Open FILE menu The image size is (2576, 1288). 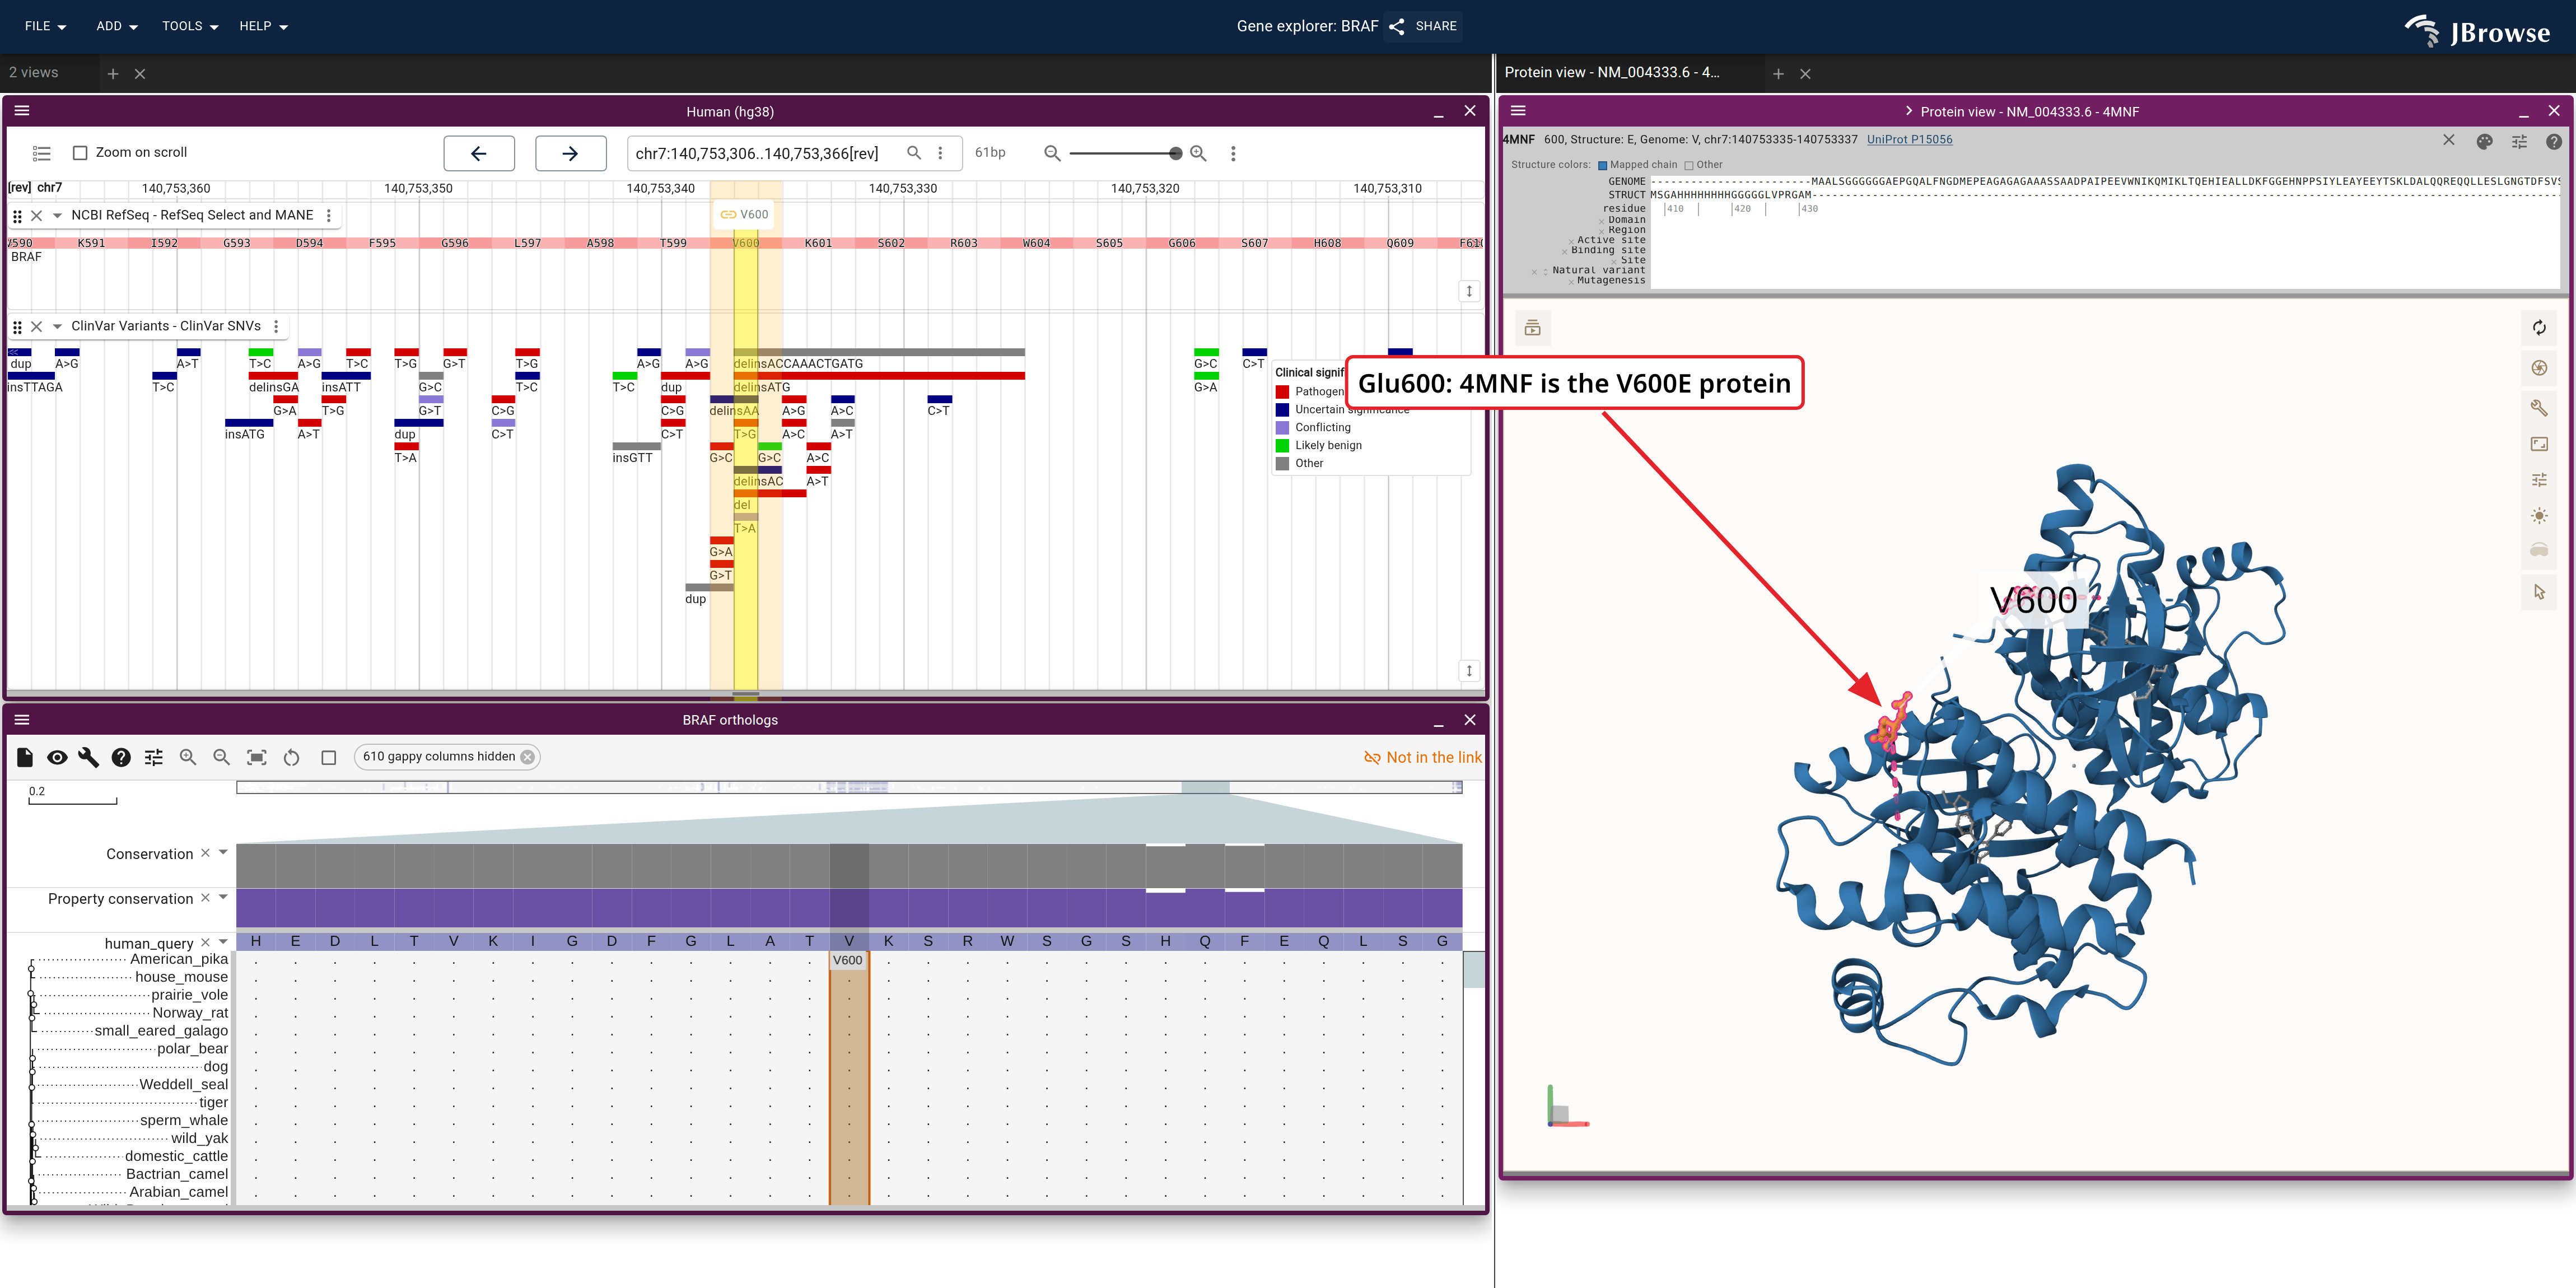point(45,26)
